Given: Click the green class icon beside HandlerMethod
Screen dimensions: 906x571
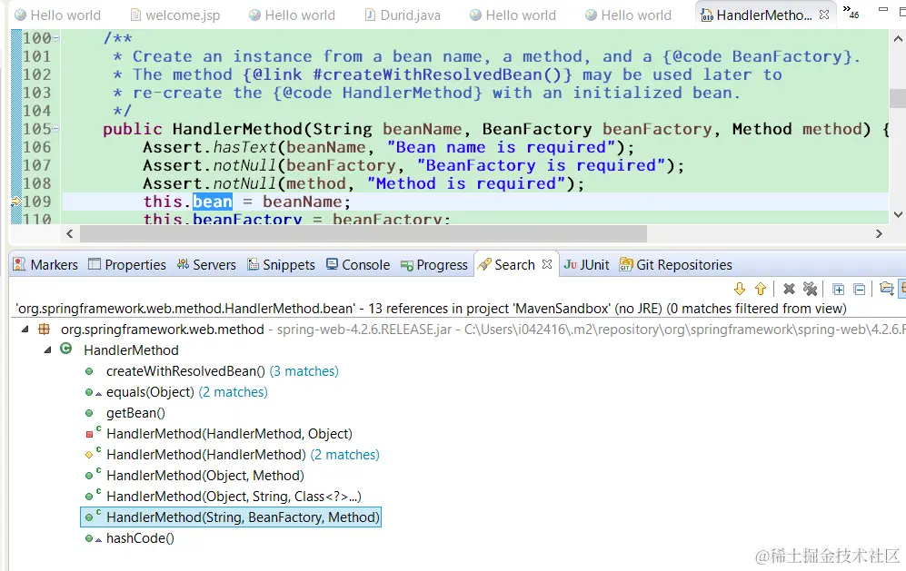Looking at the screenshot, I should pos(66,349).
